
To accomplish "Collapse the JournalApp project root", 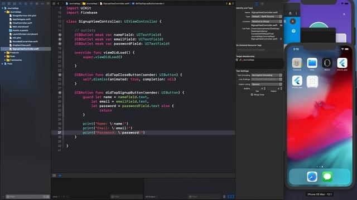I will (x=2, y=8).
